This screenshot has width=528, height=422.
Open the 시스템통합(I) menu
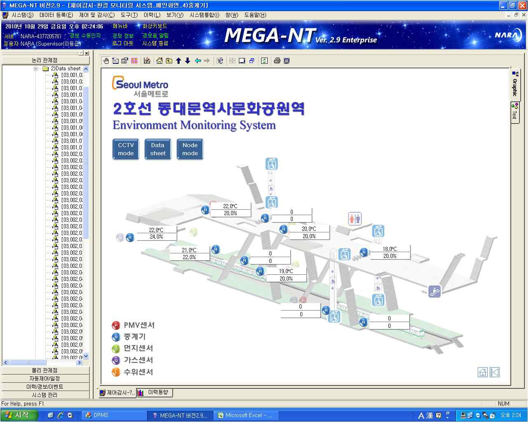tap(204, 15)
